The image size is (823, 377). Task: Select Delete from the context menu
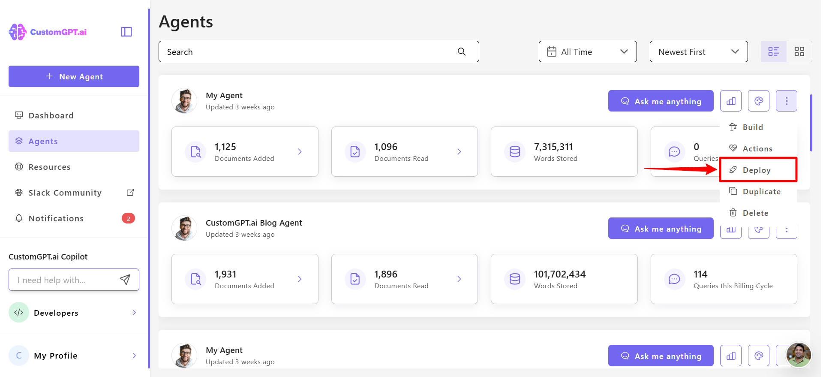pyautogui.click(x=758, y=213)
